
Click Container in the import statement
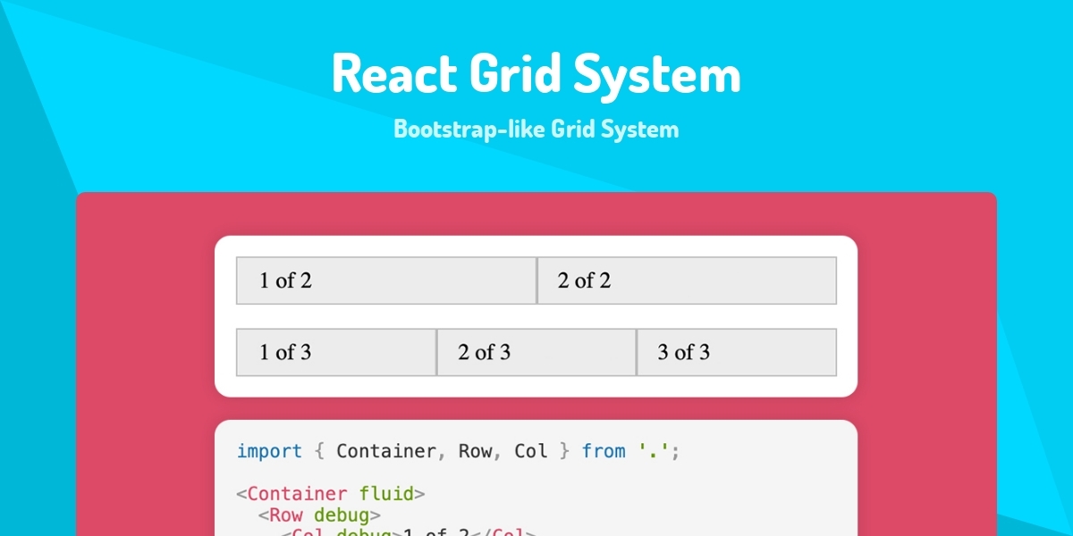point(386,451)
